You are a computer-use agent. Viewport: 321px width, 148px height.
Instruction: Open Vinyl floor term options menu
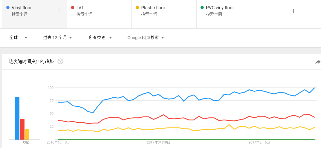tap(59, 10)
